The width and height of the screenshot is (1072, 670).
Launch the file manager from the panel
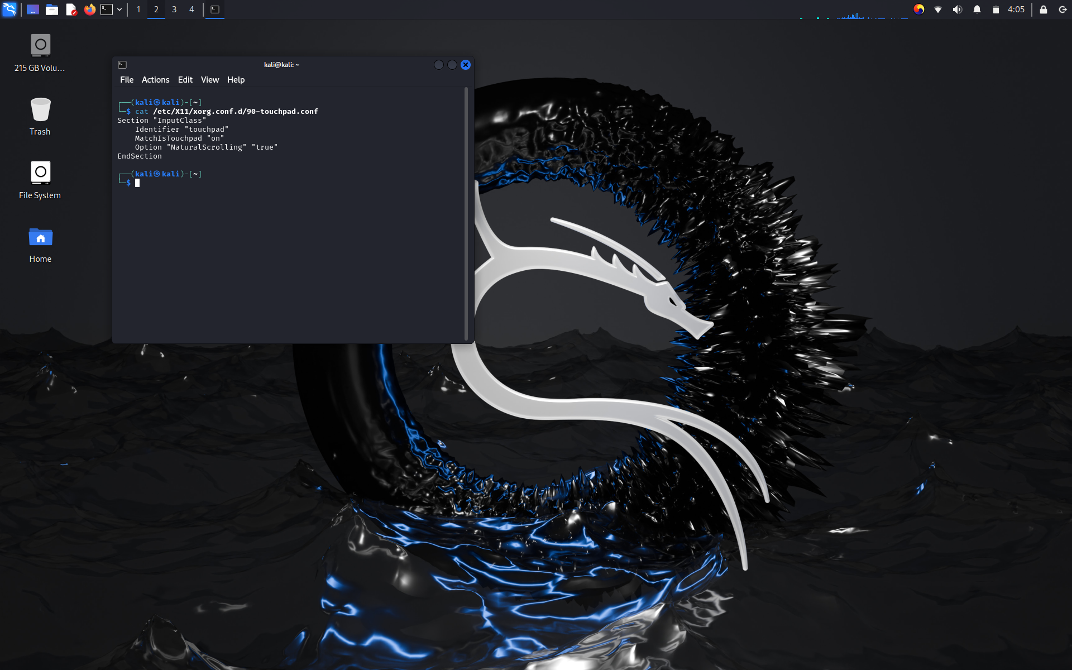point(52,9)
